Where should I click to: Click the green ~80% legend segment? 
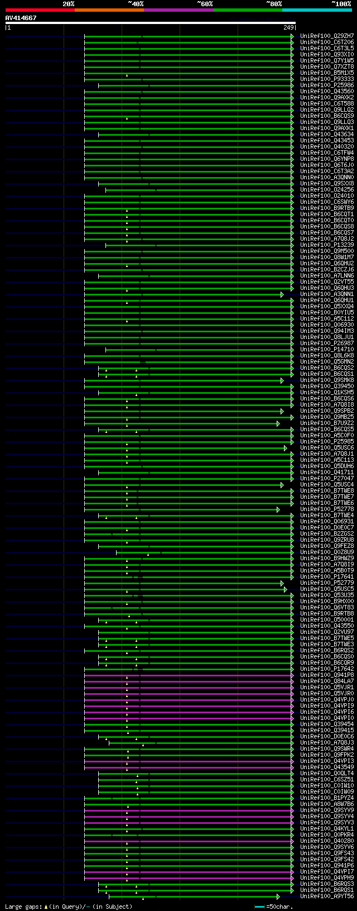coord(248,10)
